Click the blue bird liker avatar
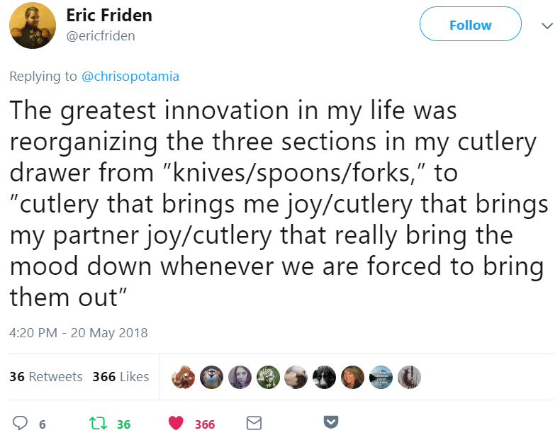The width and height of the screenshot is (560, 440). coord(211,377)
